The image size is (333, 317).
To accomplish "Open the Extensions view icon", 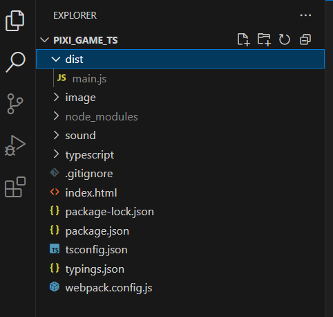I will [x=15, y=187].
